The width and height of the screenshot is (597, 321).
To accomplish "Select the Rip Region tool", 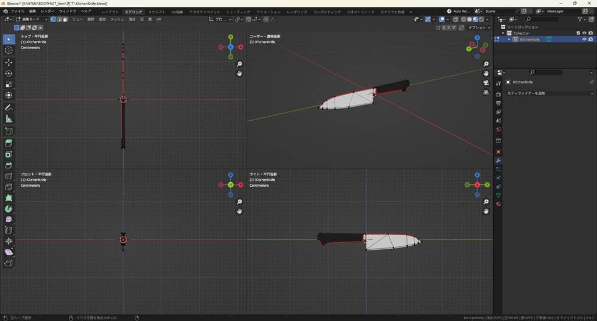I will pos(8,263).
